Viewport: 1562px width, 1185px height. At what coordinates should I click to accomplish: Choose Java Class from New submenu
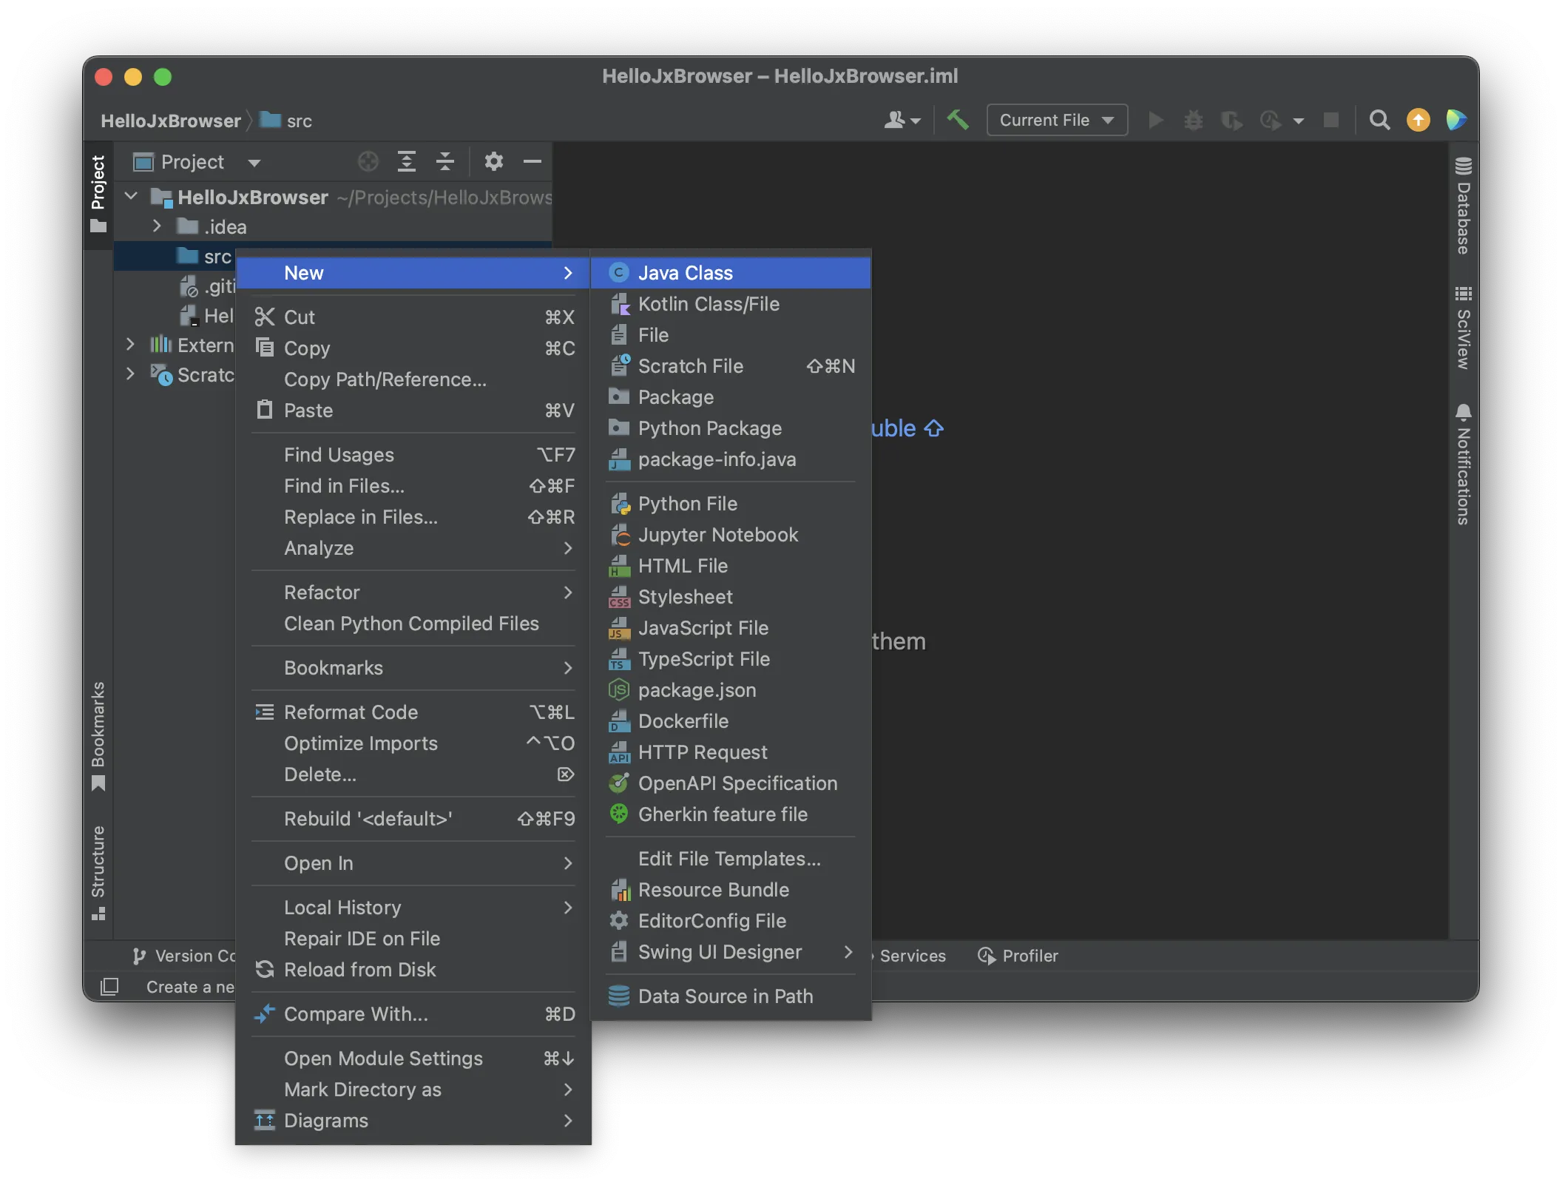(x=731, y=273)
